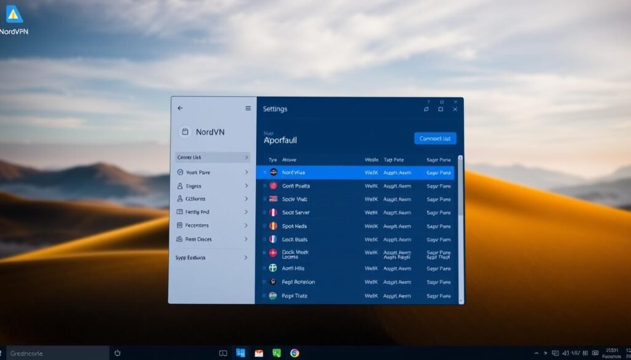
Task: Click the flag icon of NordVlisa row
Action: tap(274, 172)
